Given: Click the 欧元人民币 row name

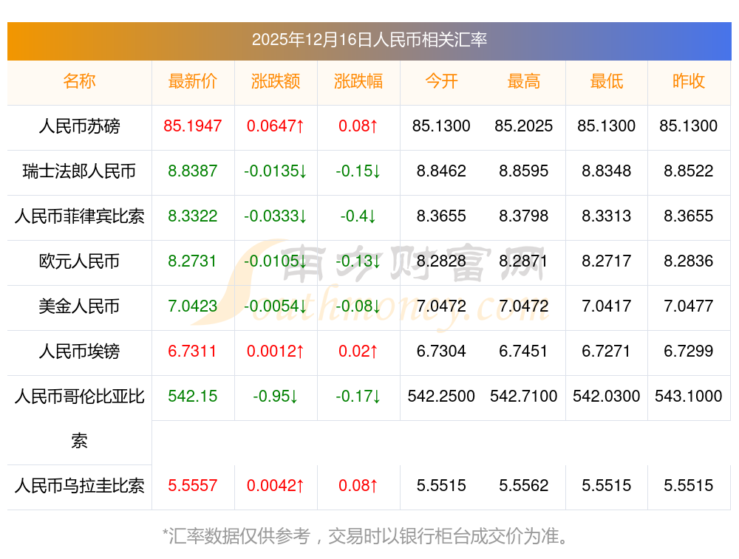Looking at the screenshot, I should pyautogui.click(x=79, y=261).
